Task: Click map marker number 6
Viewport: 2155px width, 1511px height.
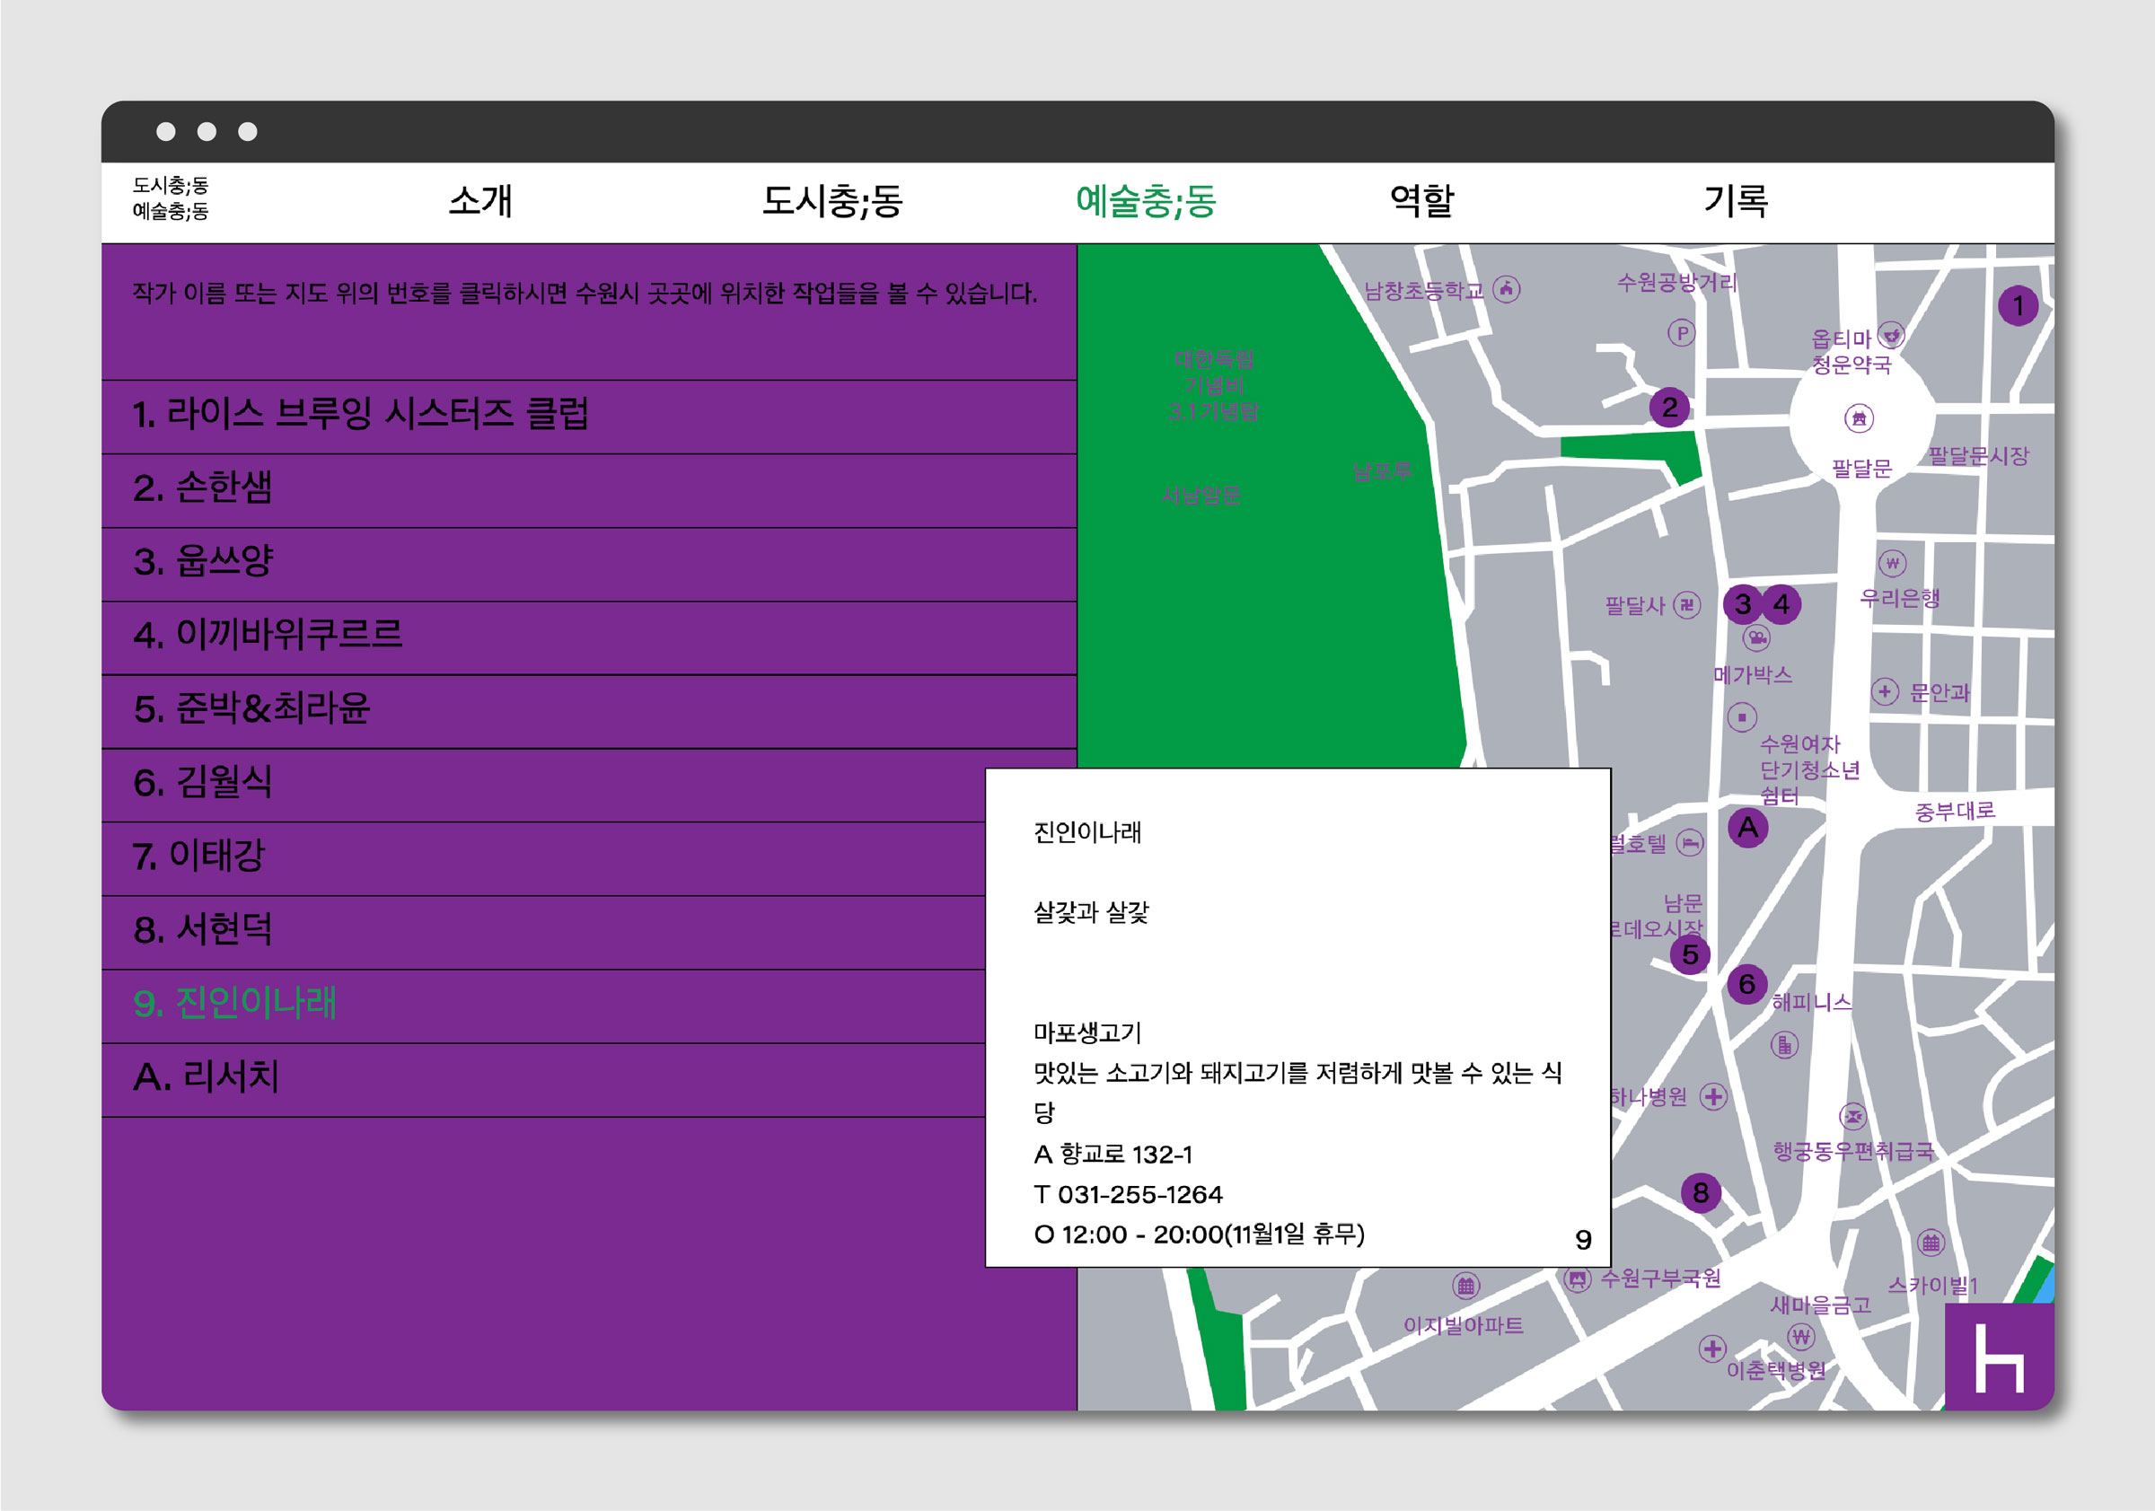Action: coord(1746,984)
